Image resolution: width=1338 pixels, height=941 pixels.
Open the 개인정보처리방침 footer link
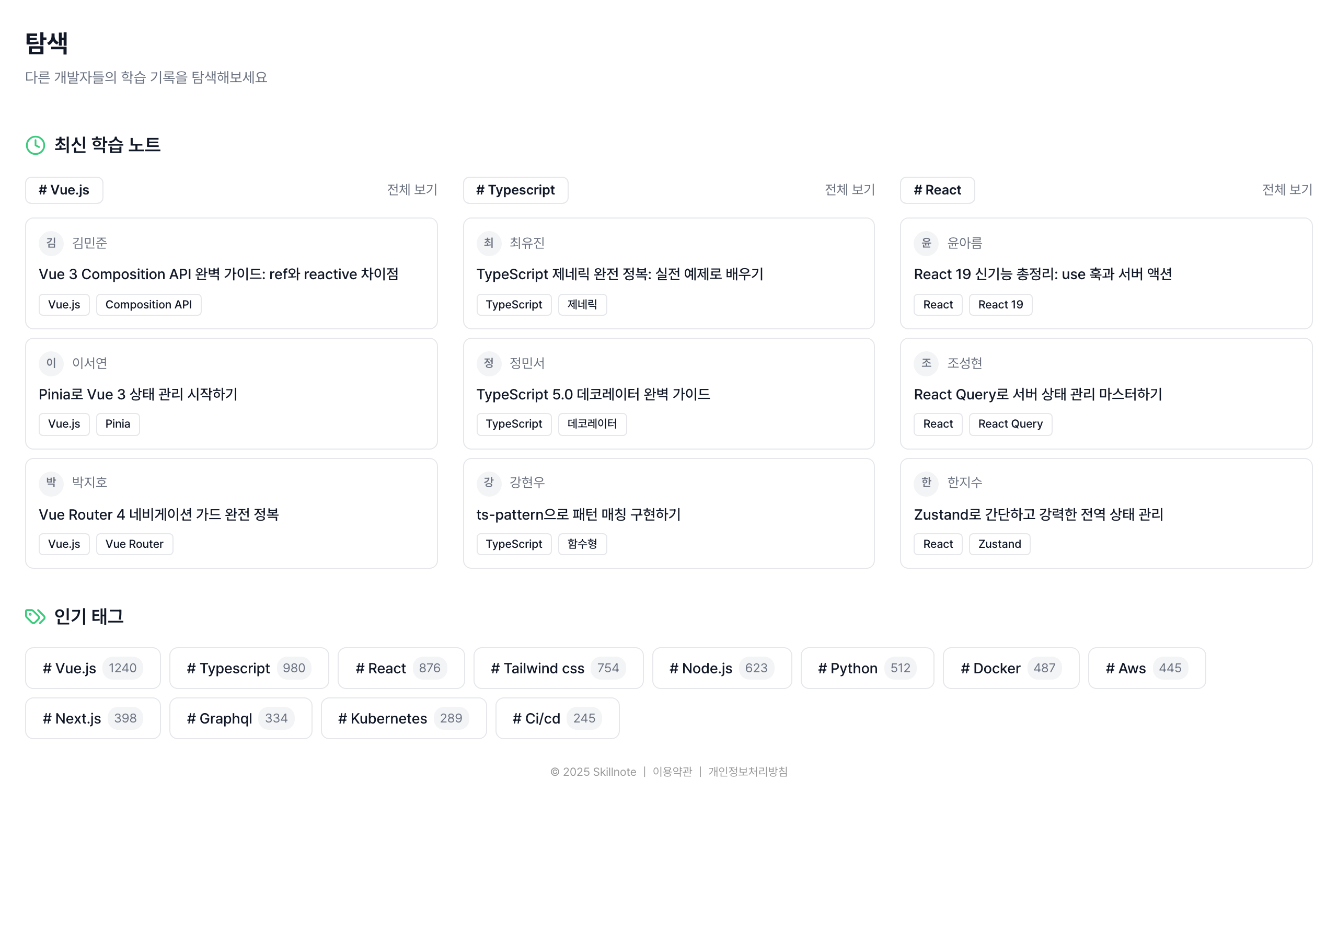click(x=748, y=772)
